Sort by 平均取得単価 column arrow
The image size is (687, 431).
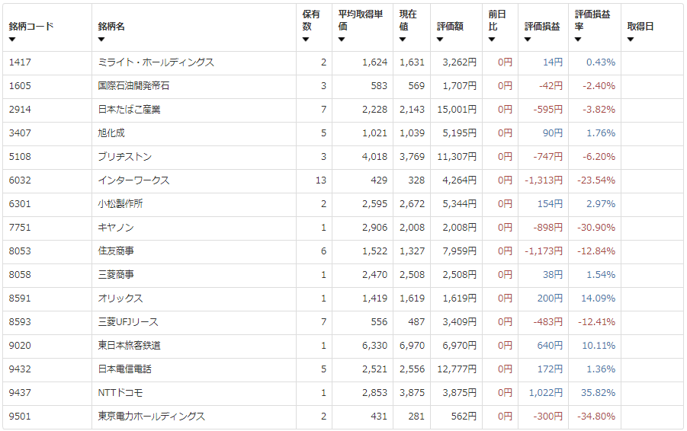(x=342, y=40)
